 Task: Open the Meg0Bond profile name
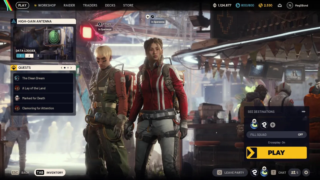pyautogui.click(x=301, y=5)
